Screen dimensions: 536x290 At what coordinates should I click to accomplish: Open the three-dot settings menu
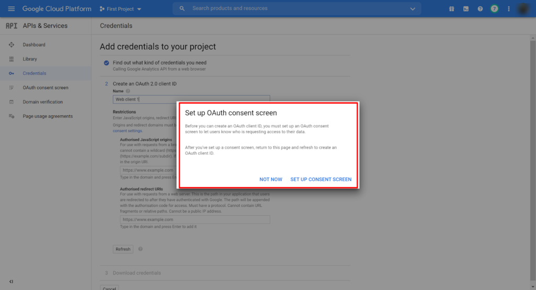(509, 9)
